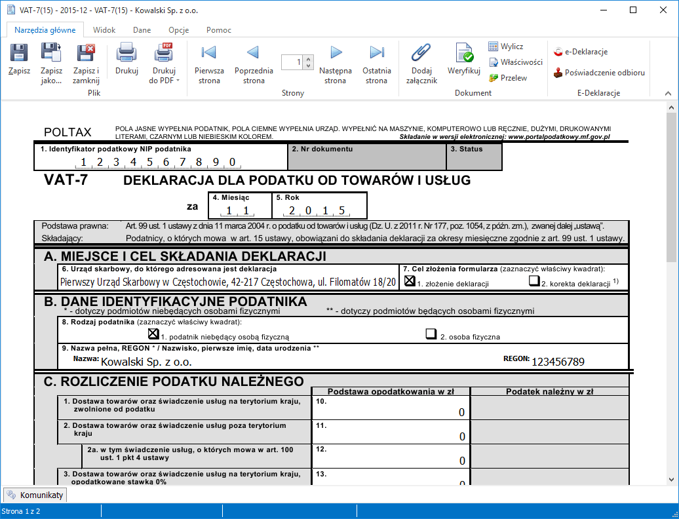The image size is (679, 519).
Task: Add attachment with Dodaj załącznik
Action: (420, 53)
